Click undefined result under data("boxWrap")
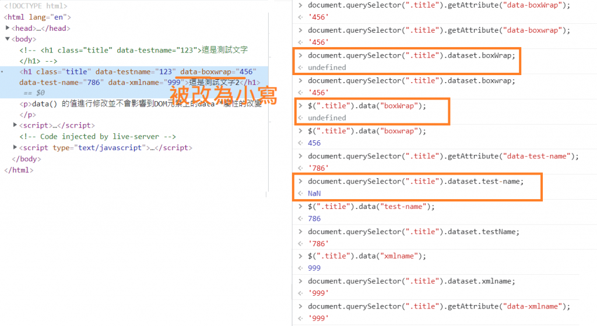Image resolution: width=597 pixels, height=326 pixels. coord(327,118)
